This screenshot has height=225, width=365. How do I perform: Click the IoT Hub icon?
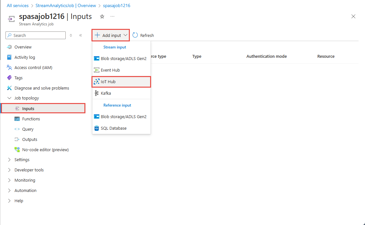pyautogui.click(x=96, y=82)
